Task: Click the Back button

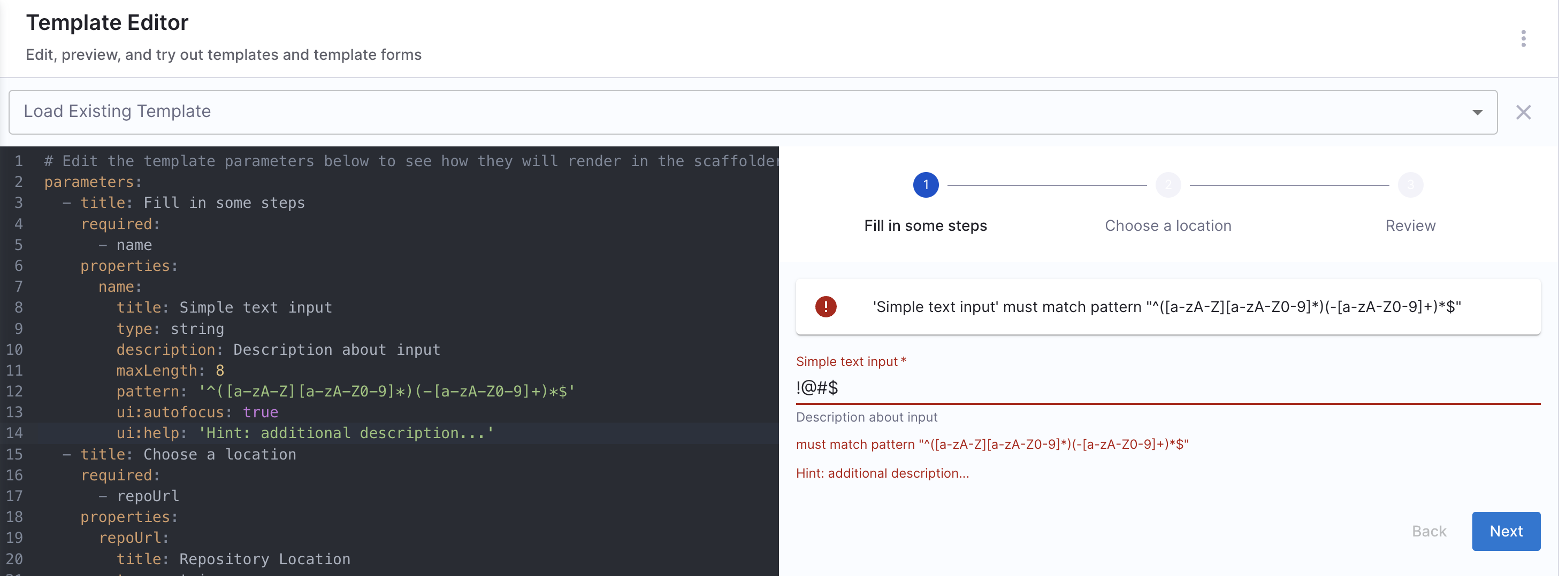Action: [x=1428, y=531]
